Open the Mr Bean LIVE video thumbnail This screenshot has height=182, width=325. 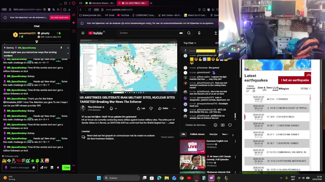(x=192, y=162)
